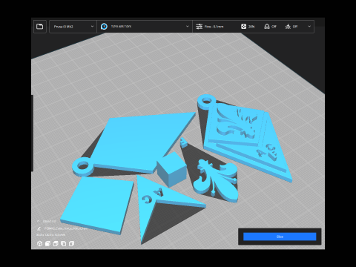Click the print profile sliders icon
This screenshot has height=267, width=356.
point(199,27)
